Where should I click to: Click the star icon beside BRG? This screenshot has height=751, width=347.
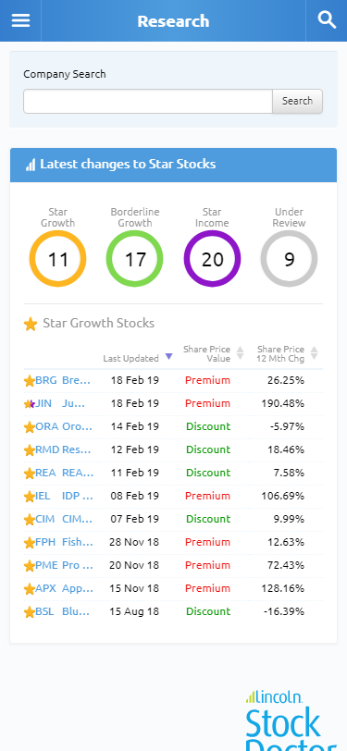click(x=30, y=381)
